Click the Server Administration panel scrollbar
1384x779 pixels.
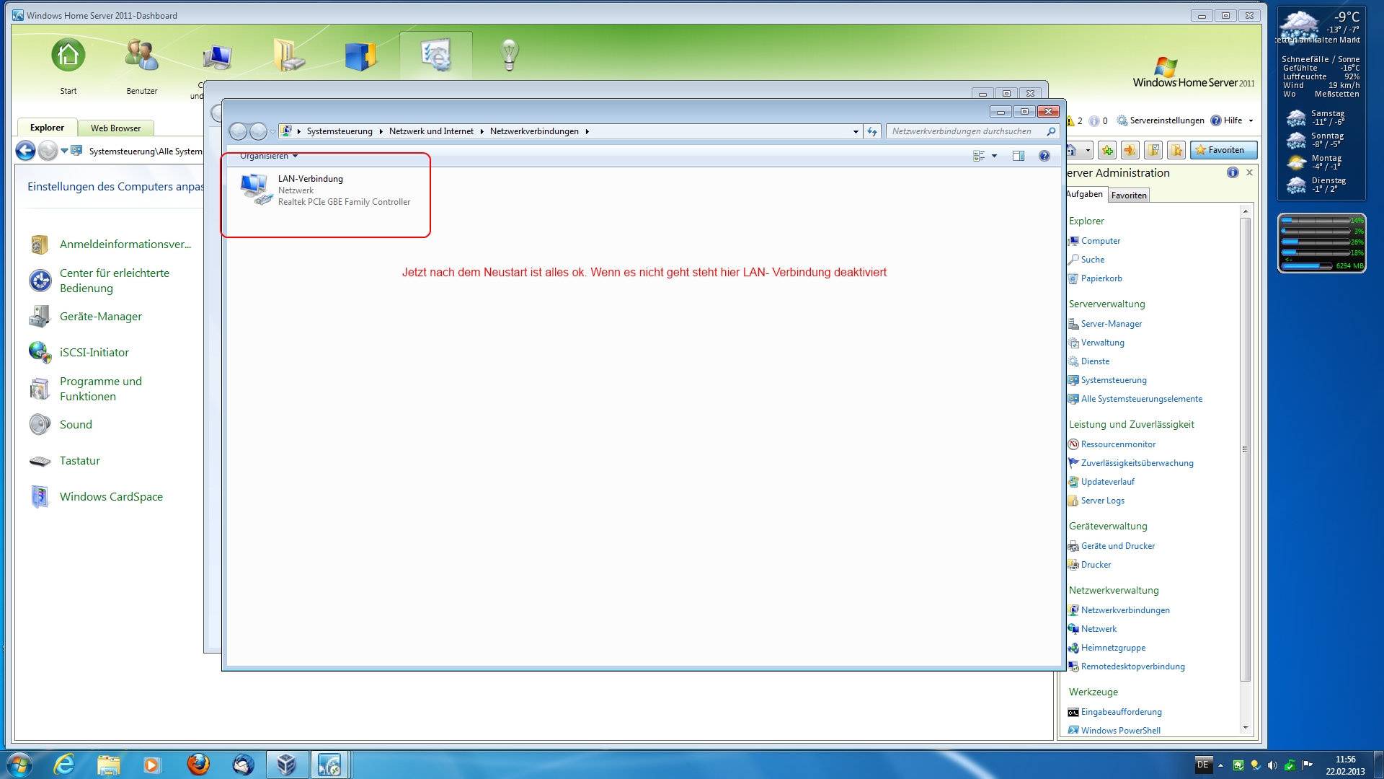pos(1245,449)
